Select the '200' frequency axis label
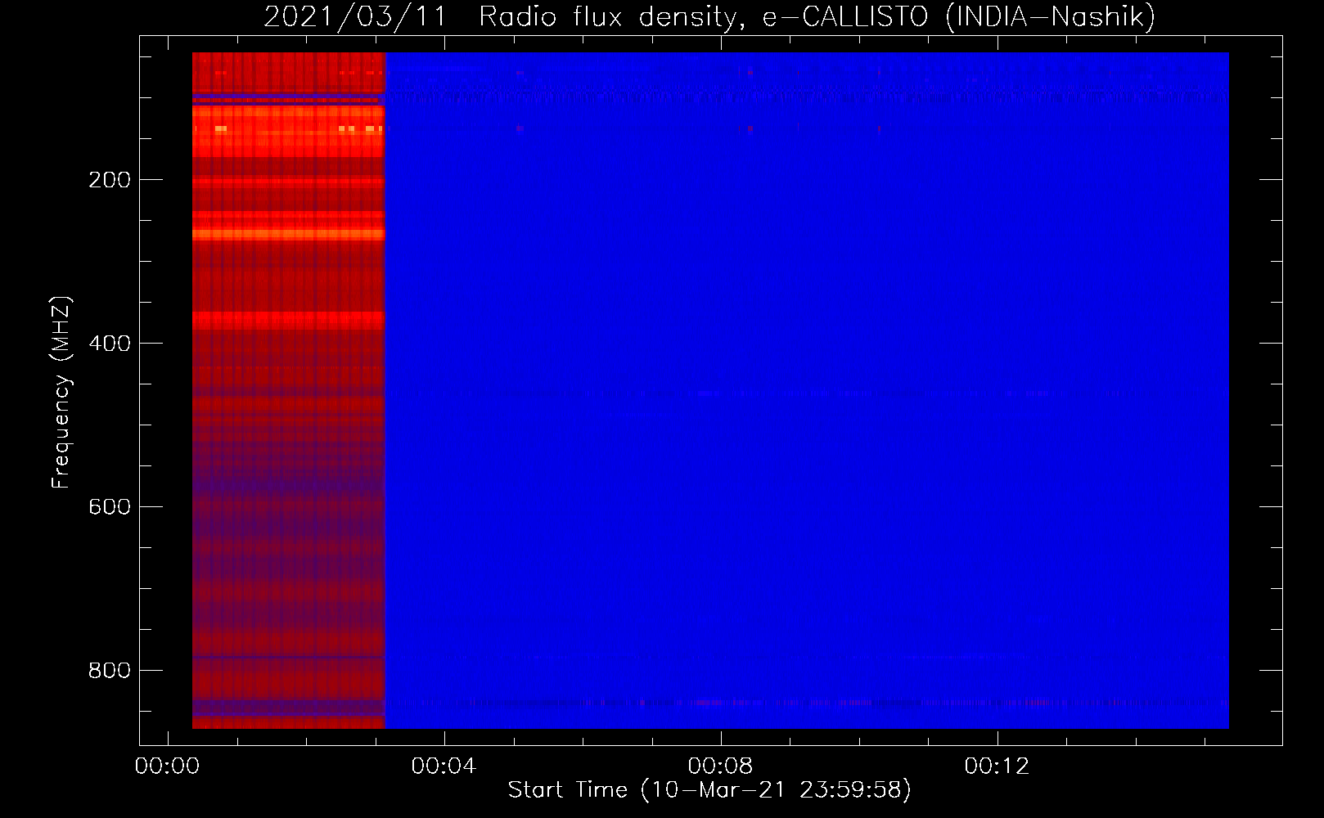 (110, 180)
